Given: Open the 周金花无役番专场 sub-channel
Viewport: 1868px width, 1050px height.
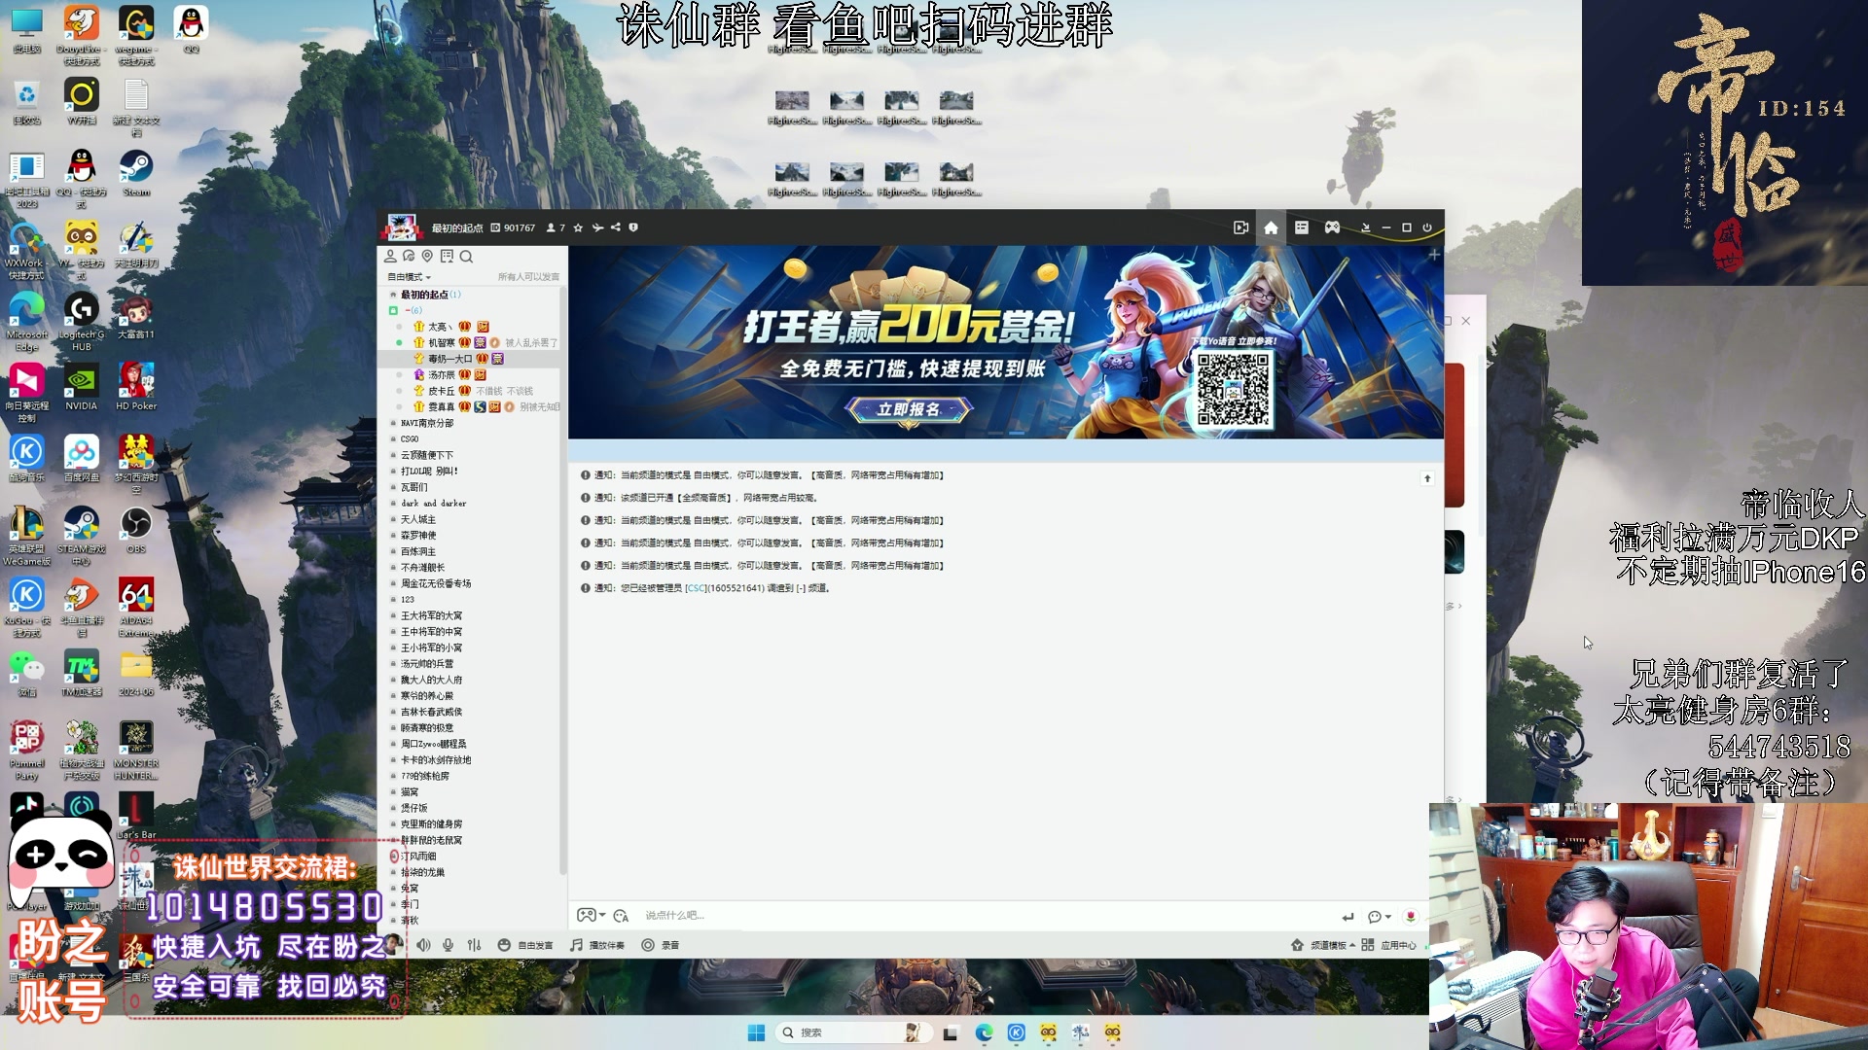Looking at the screenshot, I should pyautogui.click(x=436, y=583).
